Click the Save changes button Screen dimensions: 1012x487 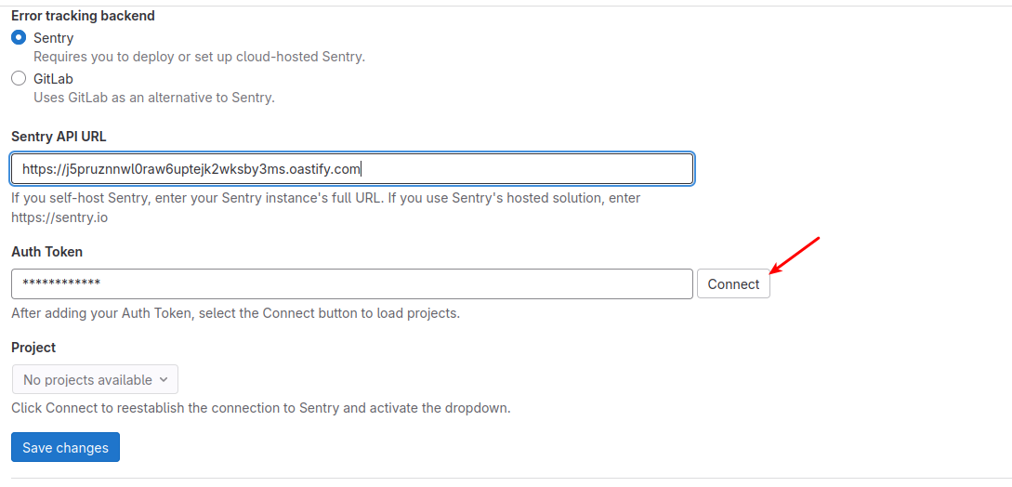(x=65, y=447)
